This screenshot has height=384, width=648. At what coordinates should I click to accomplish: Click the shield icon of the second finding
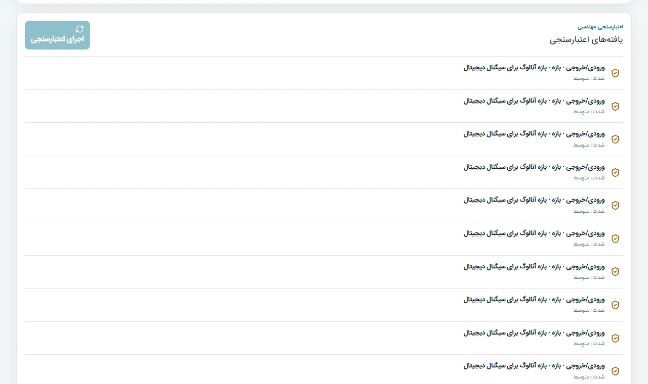[615, 106]
